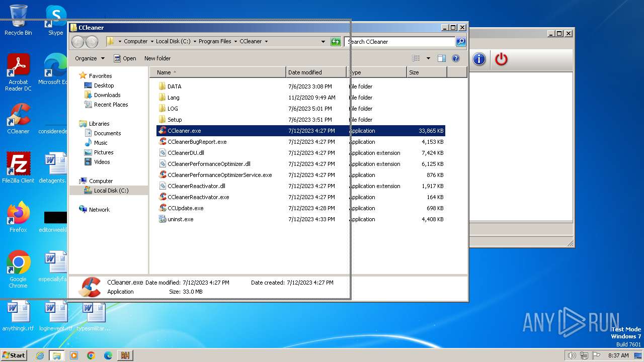Select Pictures library in navigation pane
644x362 pixels.
99,152
